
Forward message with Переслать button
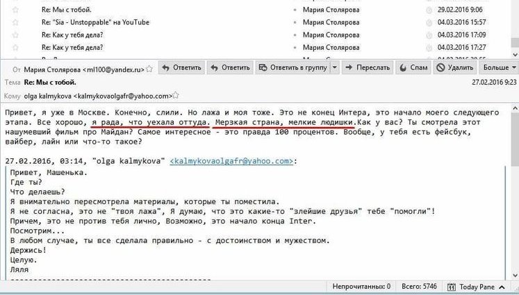click(x=368, y=68)
